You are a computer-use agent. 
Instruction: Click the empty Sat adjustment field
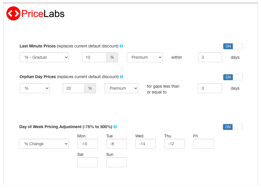[x=87, y=162]
